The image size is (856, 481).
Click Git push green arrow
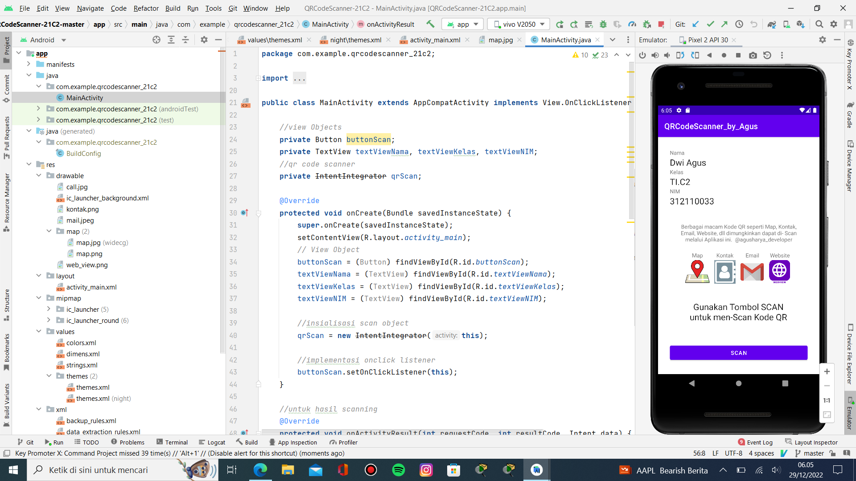(x=724, y=24)
